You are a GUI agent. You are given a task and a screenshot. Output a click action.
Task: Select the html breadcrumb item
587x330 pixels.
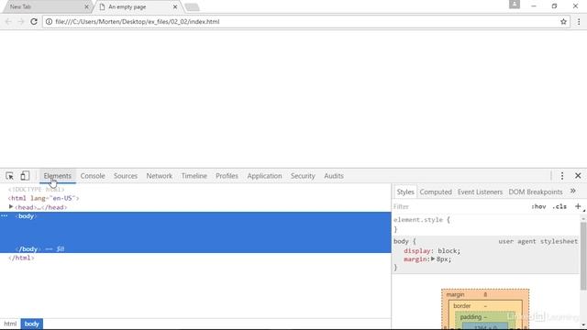[x=10, y=324]
